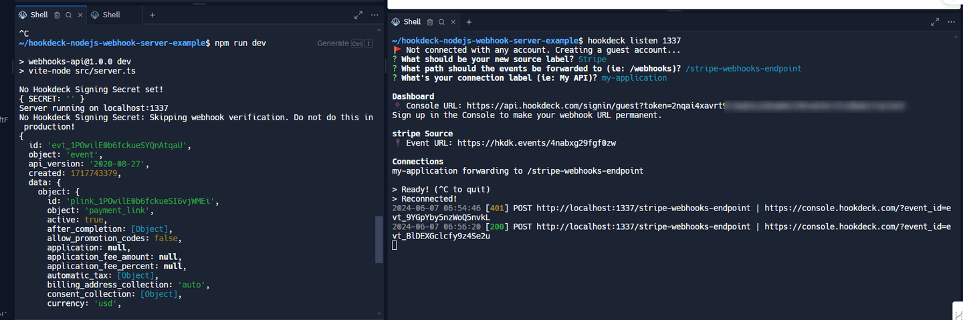This screenshot has width=963, height=320.
Task: Click the [401] status code
Action: point(497,208)
